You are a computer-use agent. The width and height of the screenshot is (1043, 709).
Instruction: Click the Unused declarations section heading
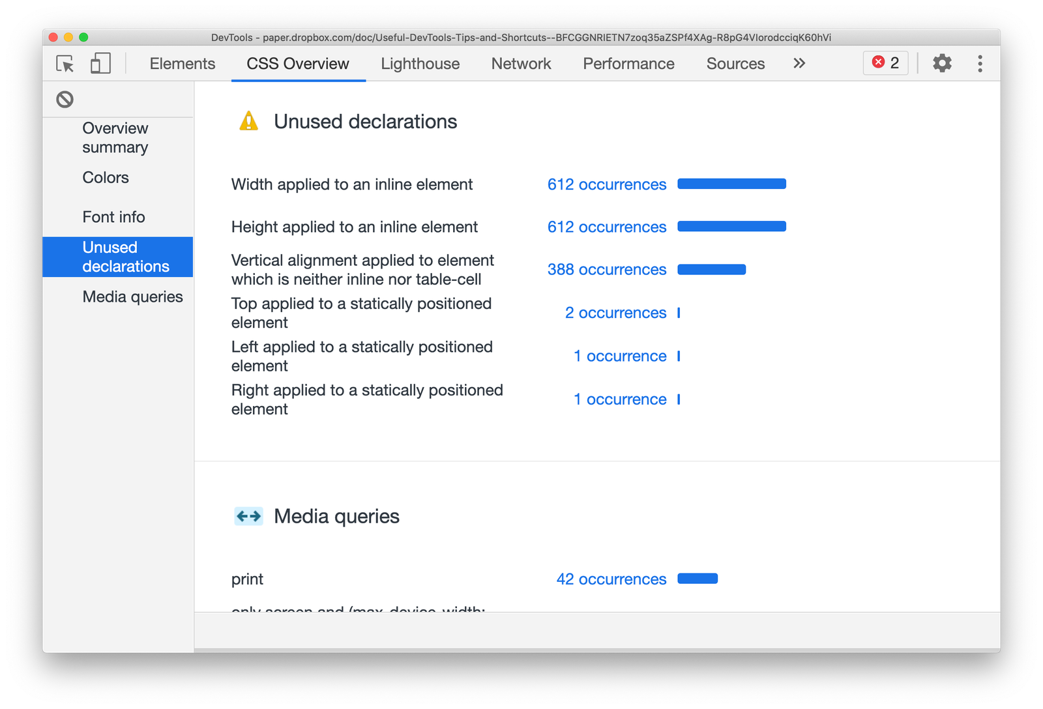point(365,121)
